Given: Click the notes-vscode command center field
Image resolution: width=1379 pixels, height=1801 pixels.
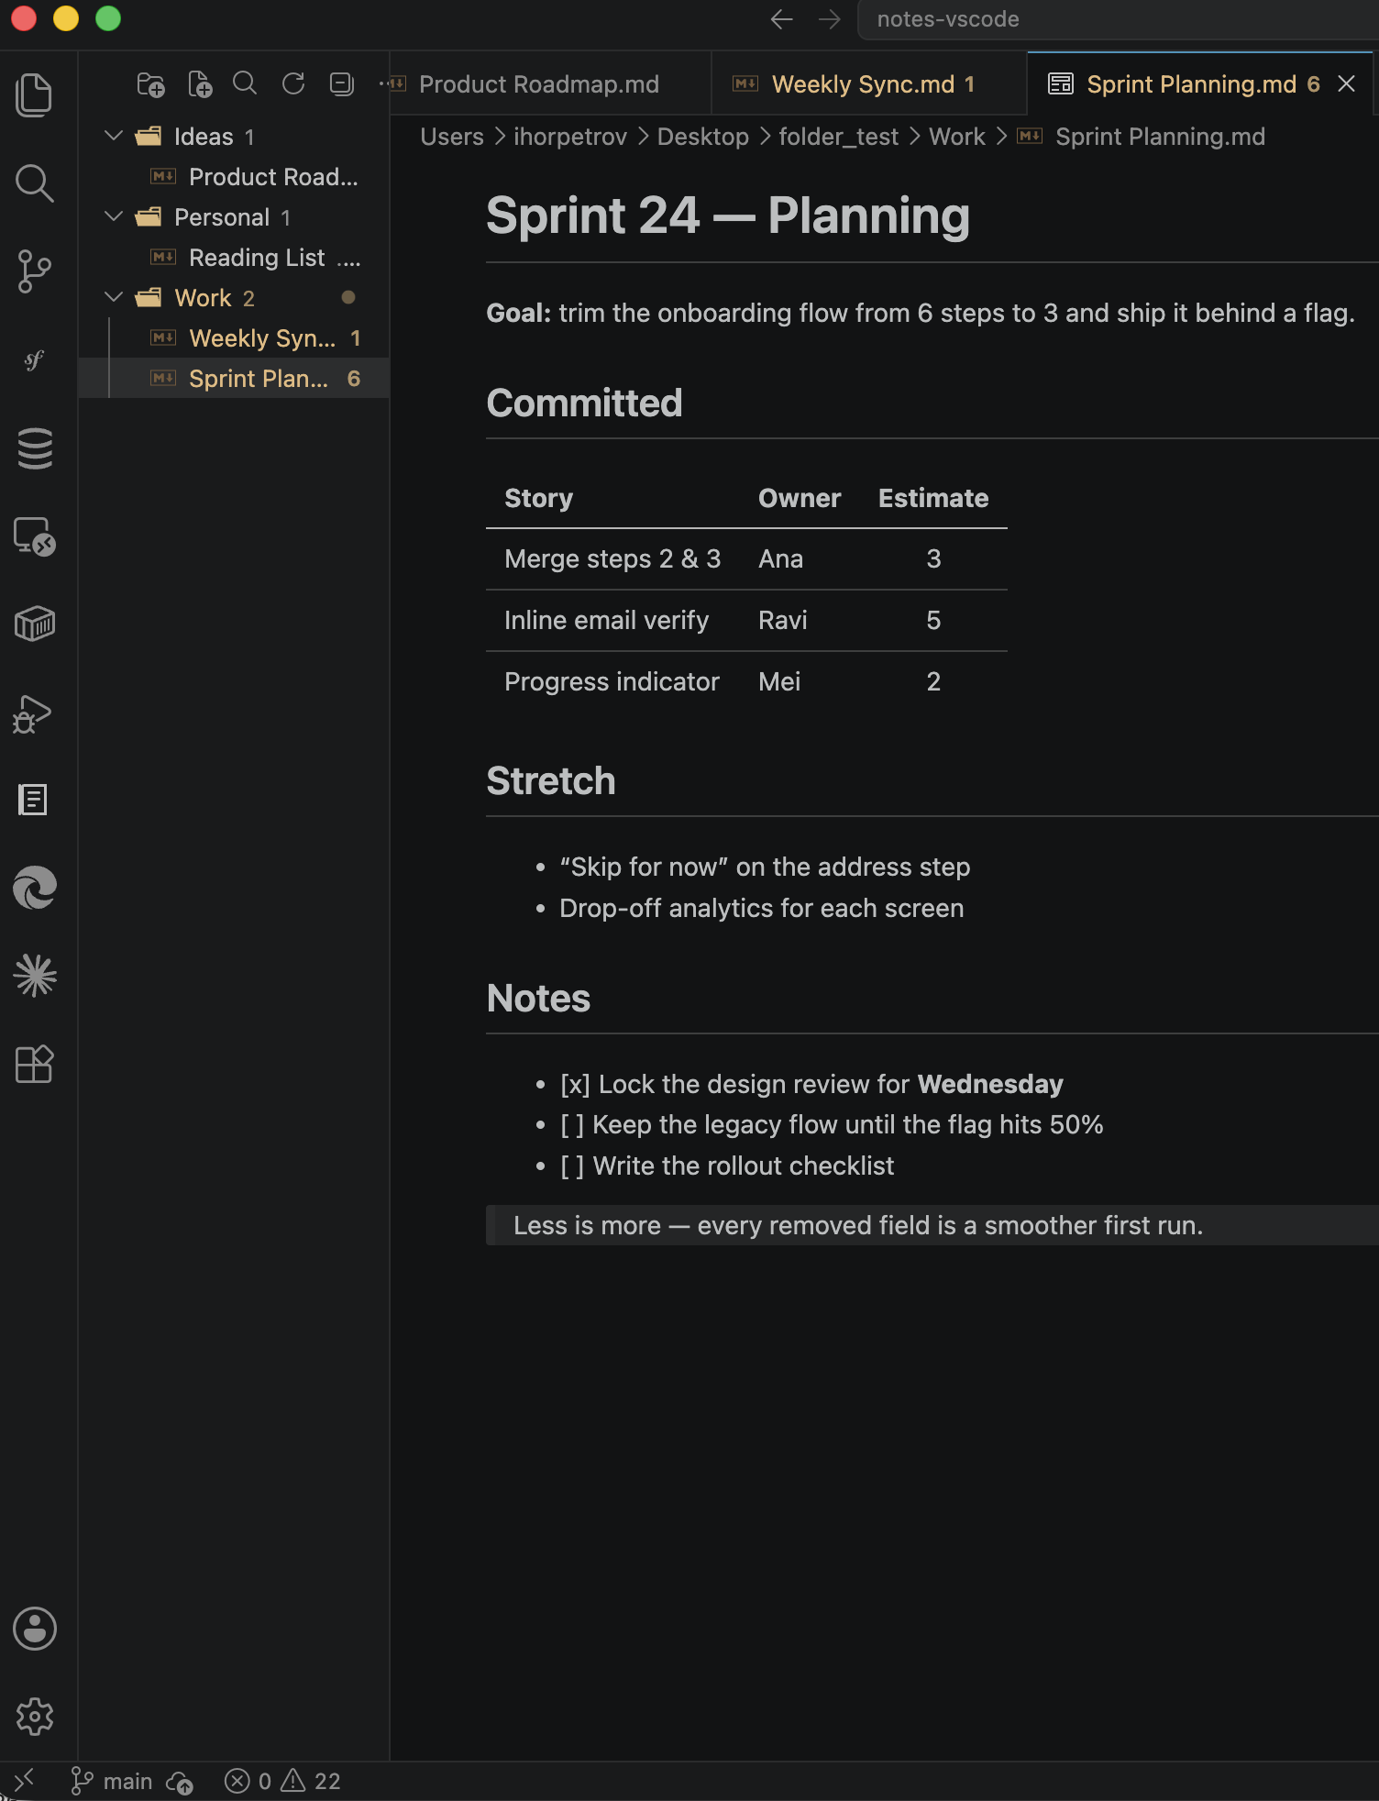Looking at the screenshot, I should [1119, 19].
